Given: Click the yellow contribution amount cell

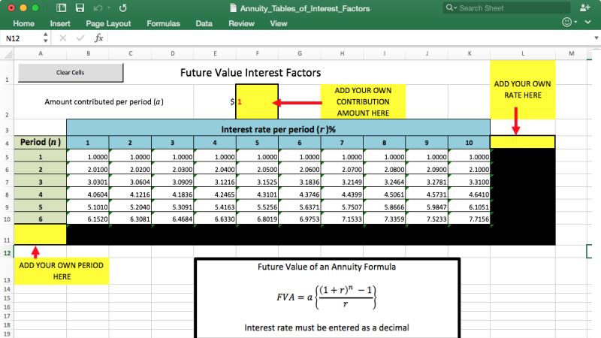Looking at the screenshot, I should click(x=257, y=101).
